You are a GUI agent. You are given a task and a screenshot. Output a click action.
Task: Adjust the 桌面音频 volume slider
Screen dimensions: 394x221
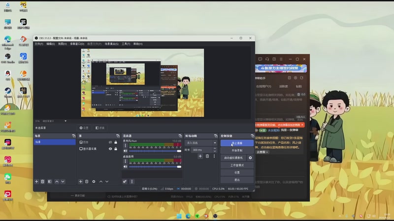[155, 167]
